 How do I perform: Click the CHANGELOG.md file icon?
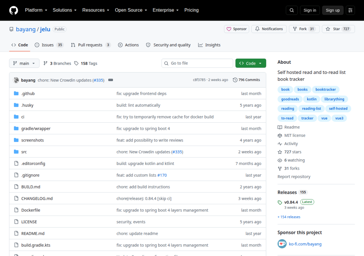[16, 198]
